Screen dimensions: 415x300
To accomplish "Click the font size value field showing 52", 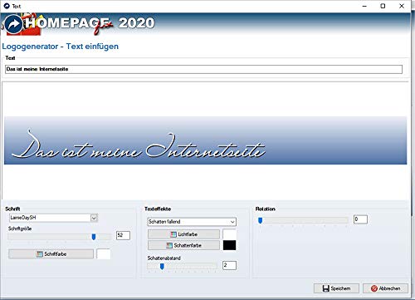I will [x=123, y=235].
